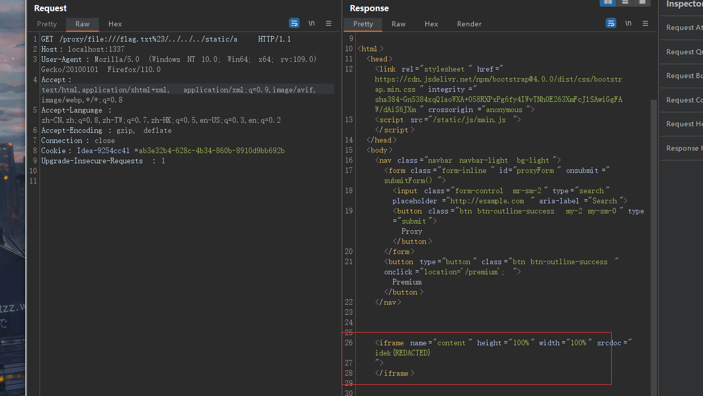Expand the Request Qu... section in Inspector
Screen dimensions: 703x396
pyautogui.click(x=682, y=52)
